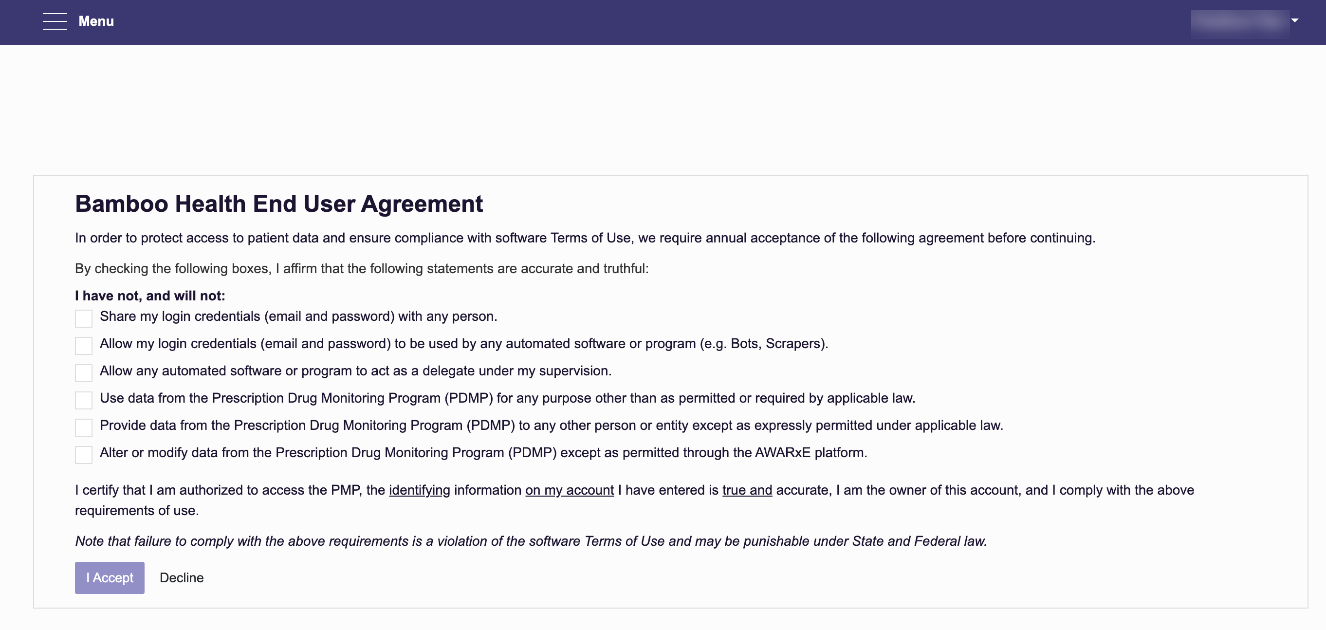The image size is (1326, 630).
Task: Click the italic Terms of Use note
Action: pyautogui.click(x=531, y=541)
